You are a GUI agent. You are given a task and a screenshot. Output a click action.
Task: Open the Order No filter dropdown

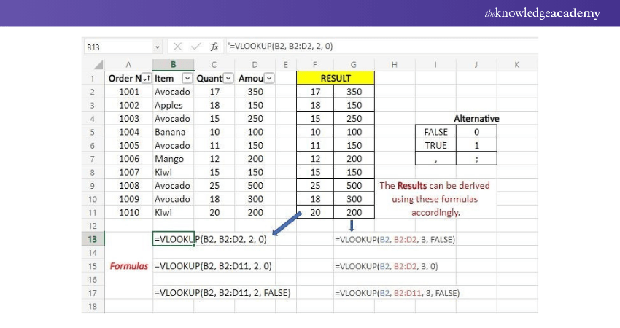(x=146, y=78)
